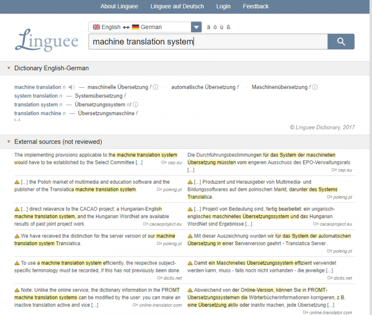Insert the ö special character
Viewport: 372px width, 315px height.
click(x=215, y=27)
